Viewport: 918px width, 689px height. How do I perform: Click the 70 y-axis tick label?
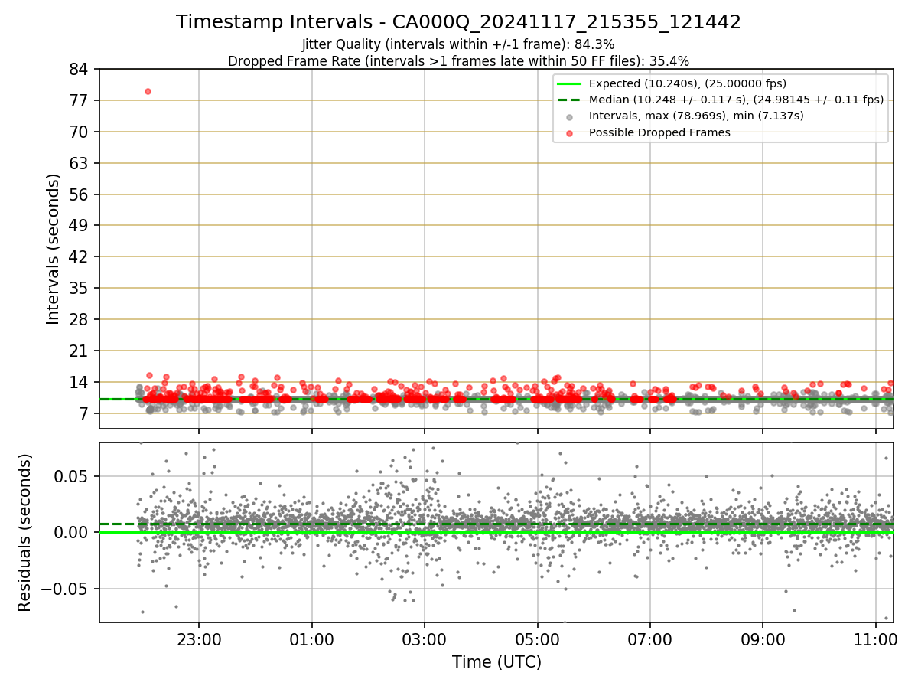pos(80,132)
